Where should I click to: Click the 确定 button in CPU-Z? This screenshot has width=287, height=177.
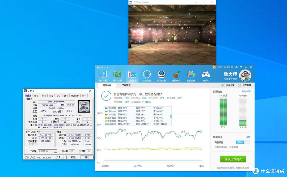[x=87, y=157]
